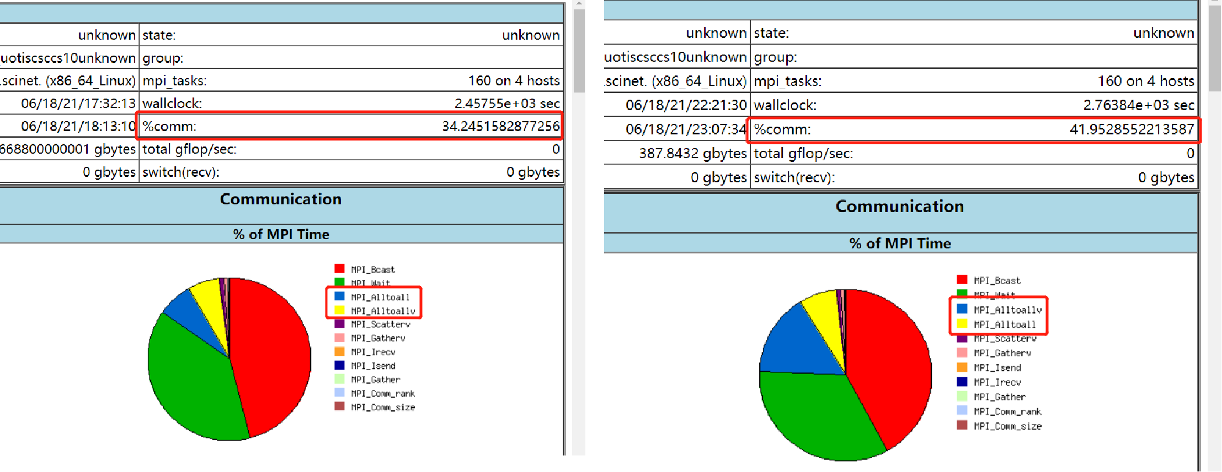The width and height of the screenshot is (1222, 472).
Task: Click red MPI_Bcast swatch in left legend
Action: coord(339,269)
